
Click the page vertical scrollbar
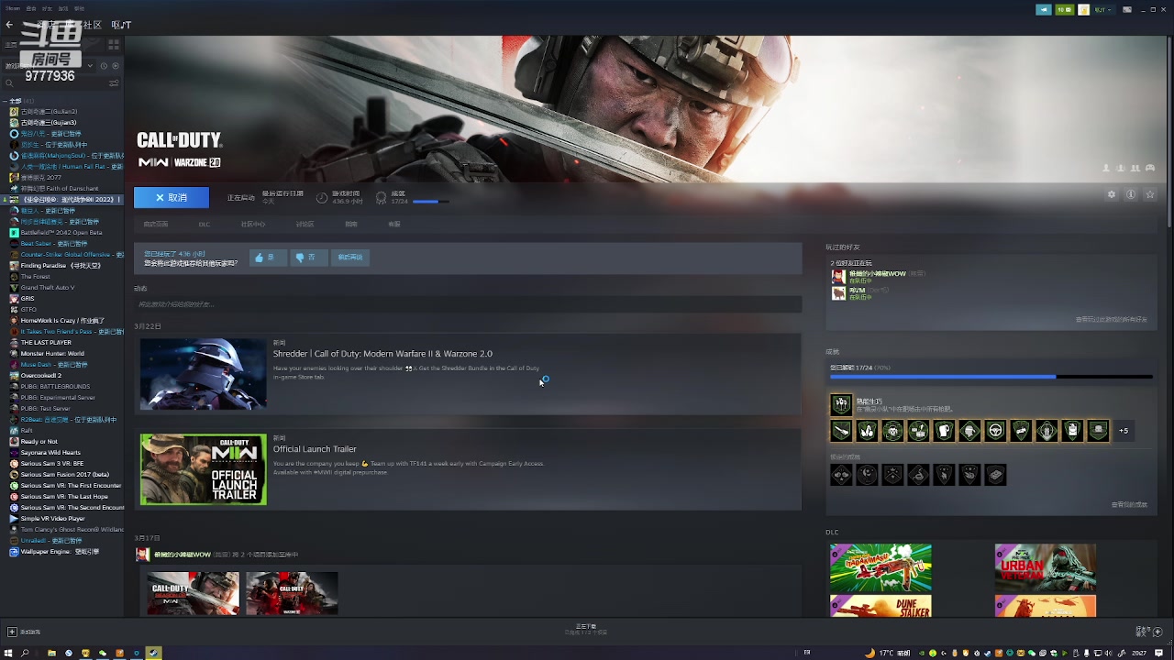pos(1169,133)
